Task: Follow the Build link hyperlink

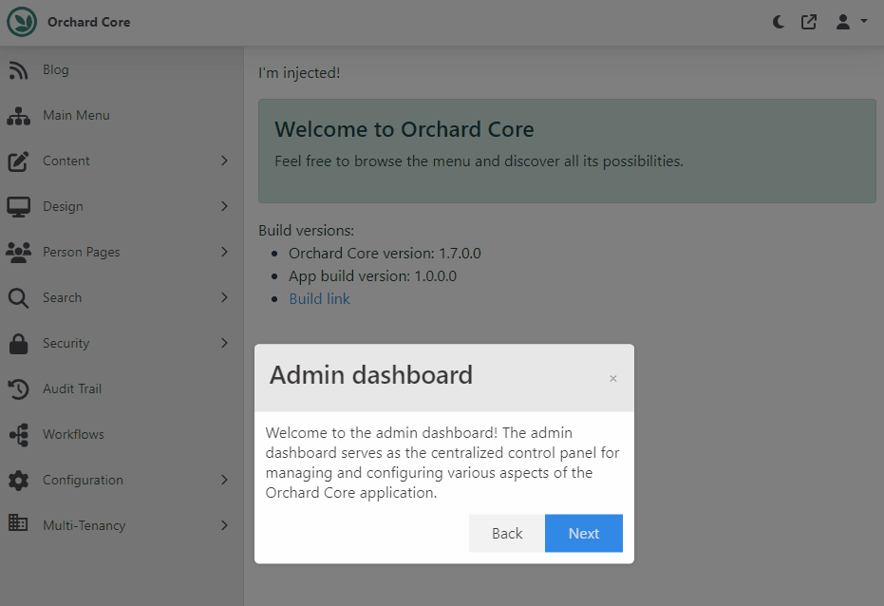Action: point(320,299)
